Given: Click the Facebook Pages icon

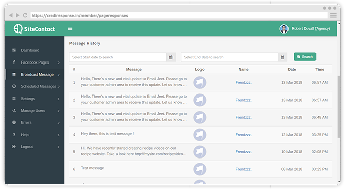Looking at the screenshot, I should tap(14, 62).
